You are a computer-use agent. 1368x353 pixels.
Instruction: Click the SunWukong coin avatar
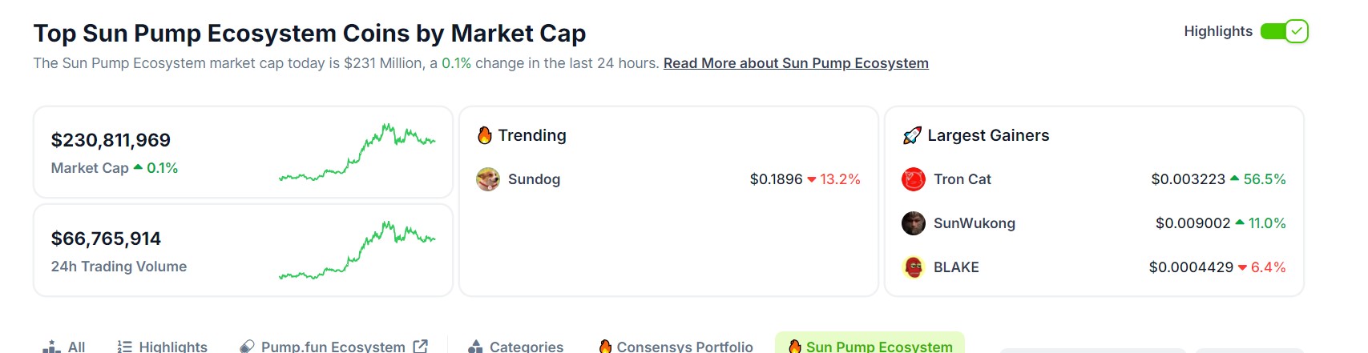[x=913, y=223]
